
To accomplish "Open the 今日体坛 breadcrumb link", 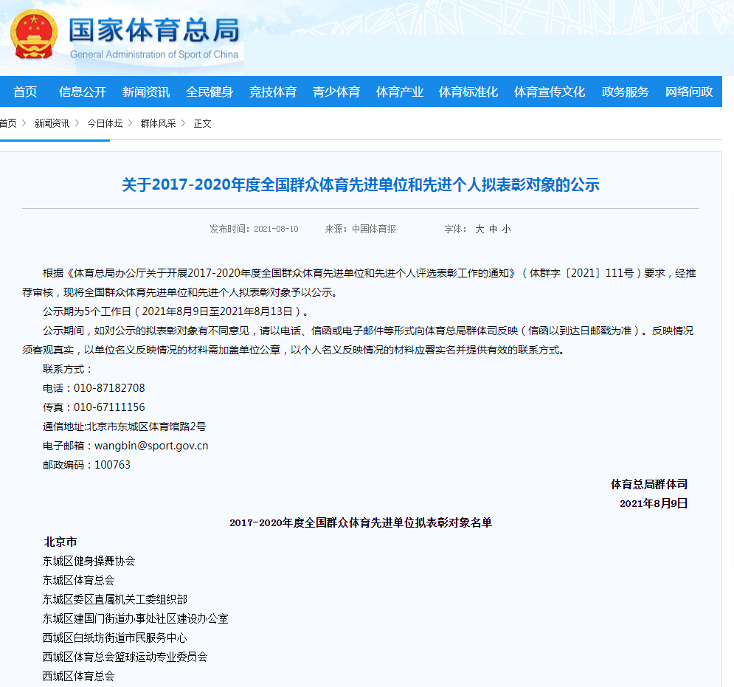I will 105,123.
